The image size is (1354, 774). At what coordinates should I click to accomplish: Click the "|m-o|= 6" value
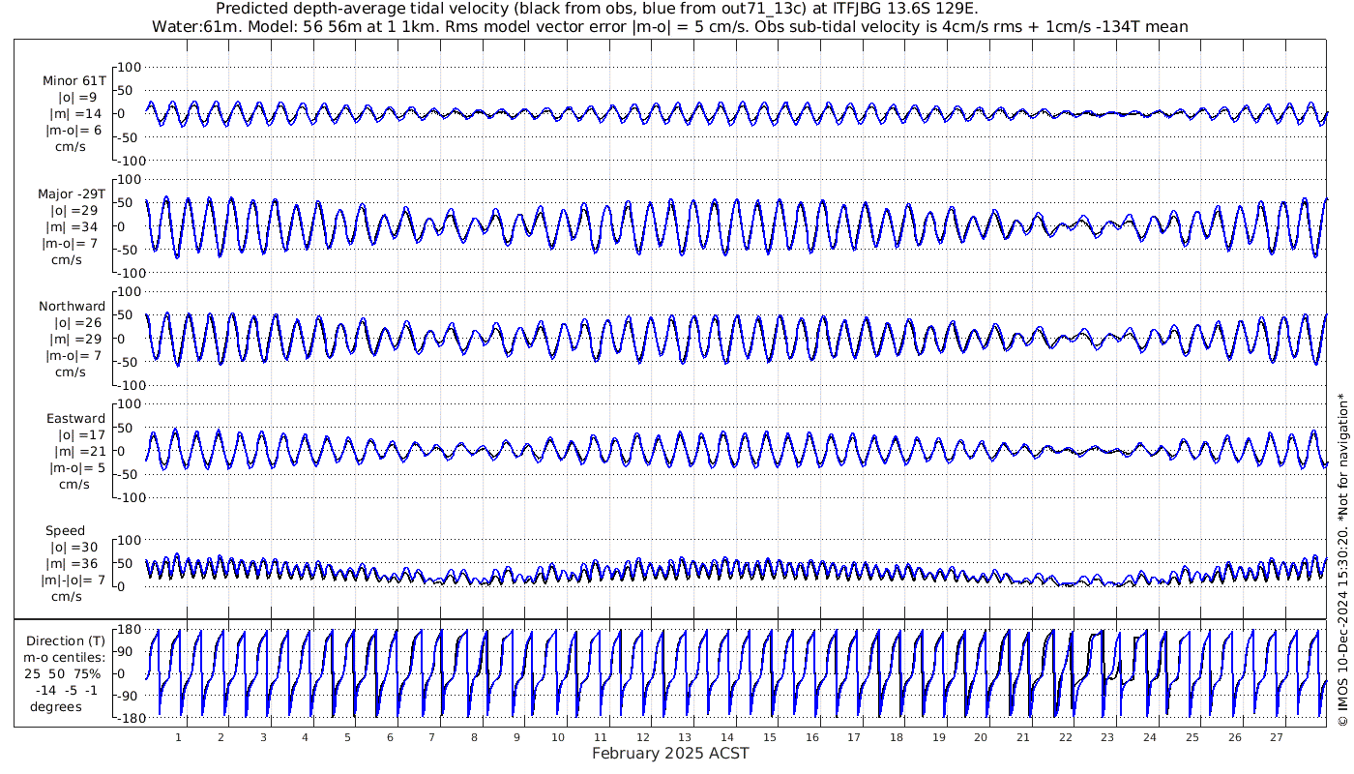(x=73, y=131)
